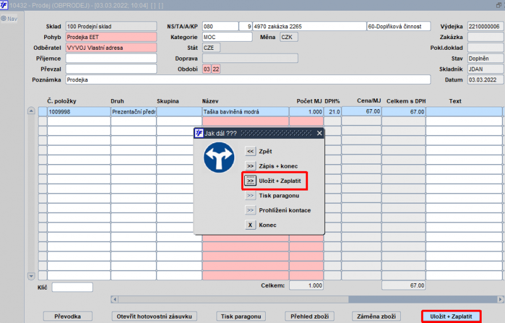
Task: Close the Jak dál dialog
Action: [319, 133]
